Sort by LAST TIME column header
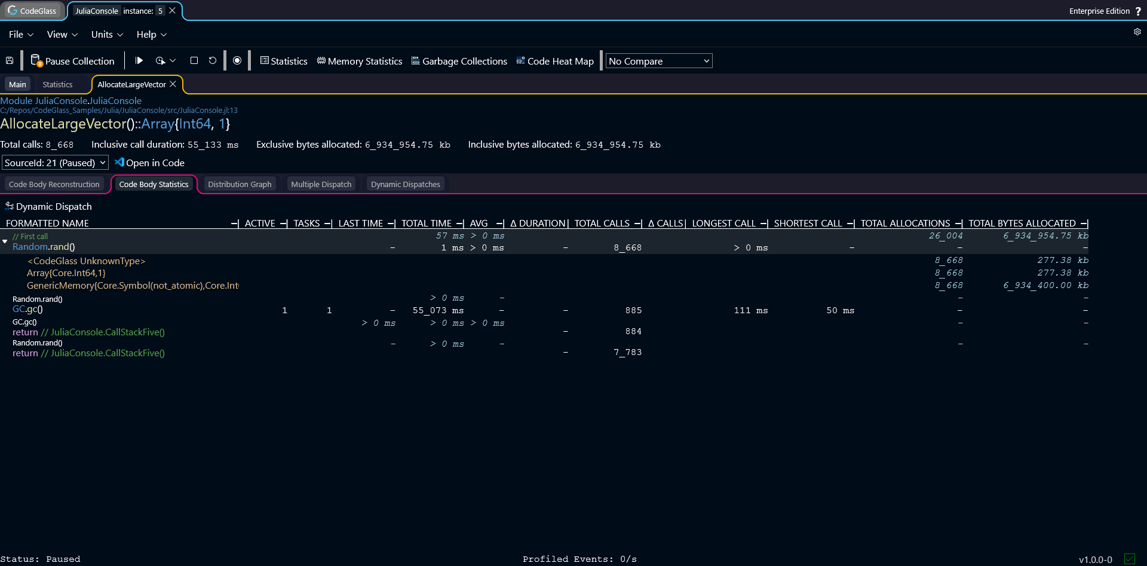The image size is (1147, 566). point(361,224)
